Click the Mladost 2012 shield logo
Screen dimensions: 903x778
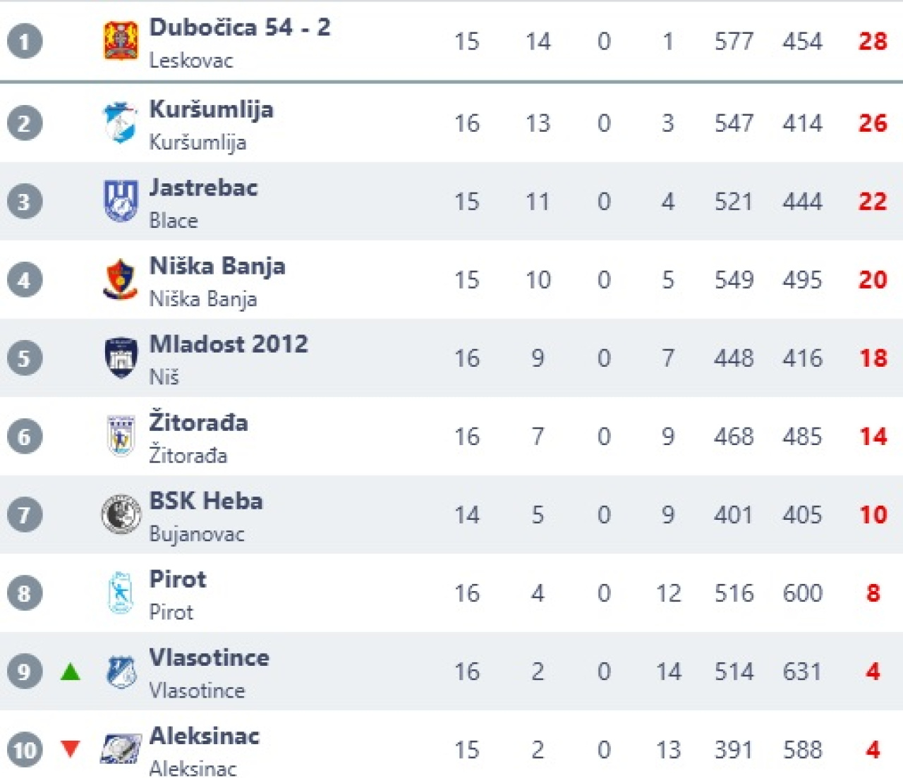121,358
